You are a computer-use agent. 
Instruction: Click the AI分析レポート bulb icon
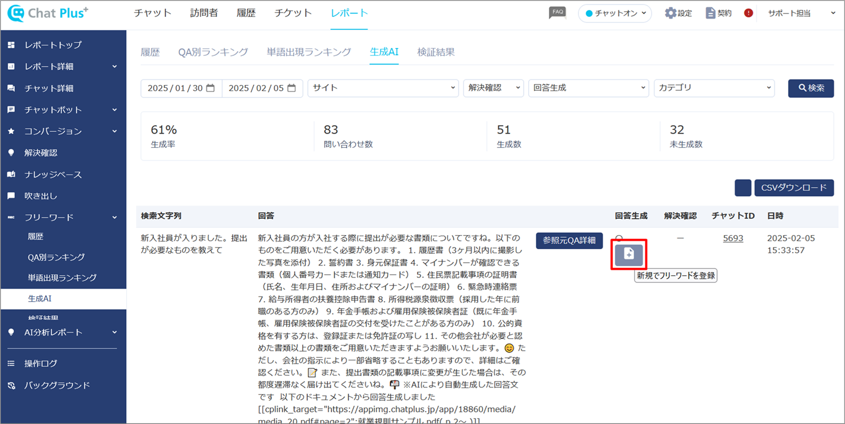click(x=11, y=333)
